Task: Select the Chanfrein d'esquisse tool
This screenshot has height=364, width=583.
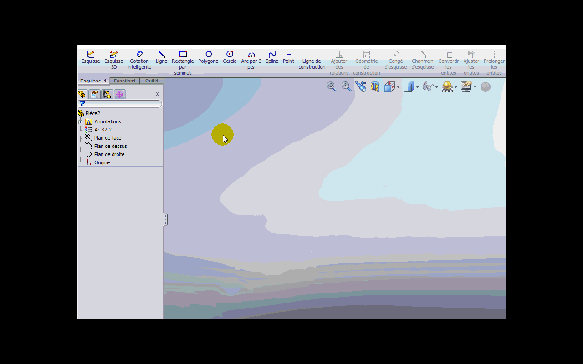Action: click(x=423, y=60)
